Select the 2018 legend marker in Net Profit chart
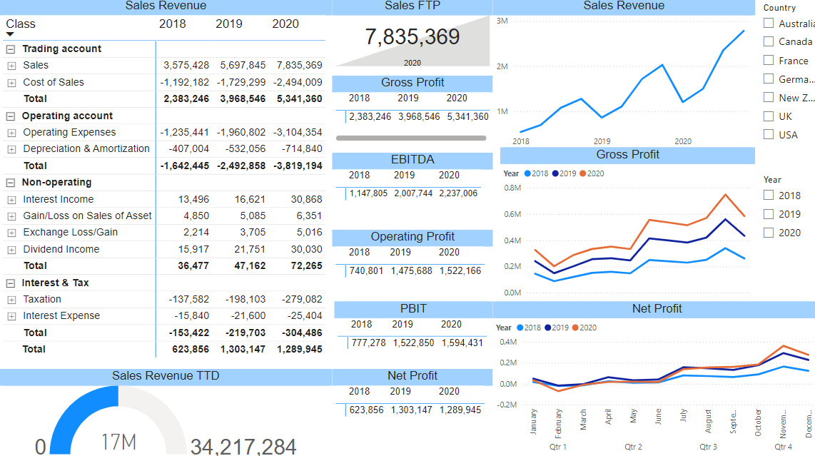815x456 pixels. click(520, 327)
